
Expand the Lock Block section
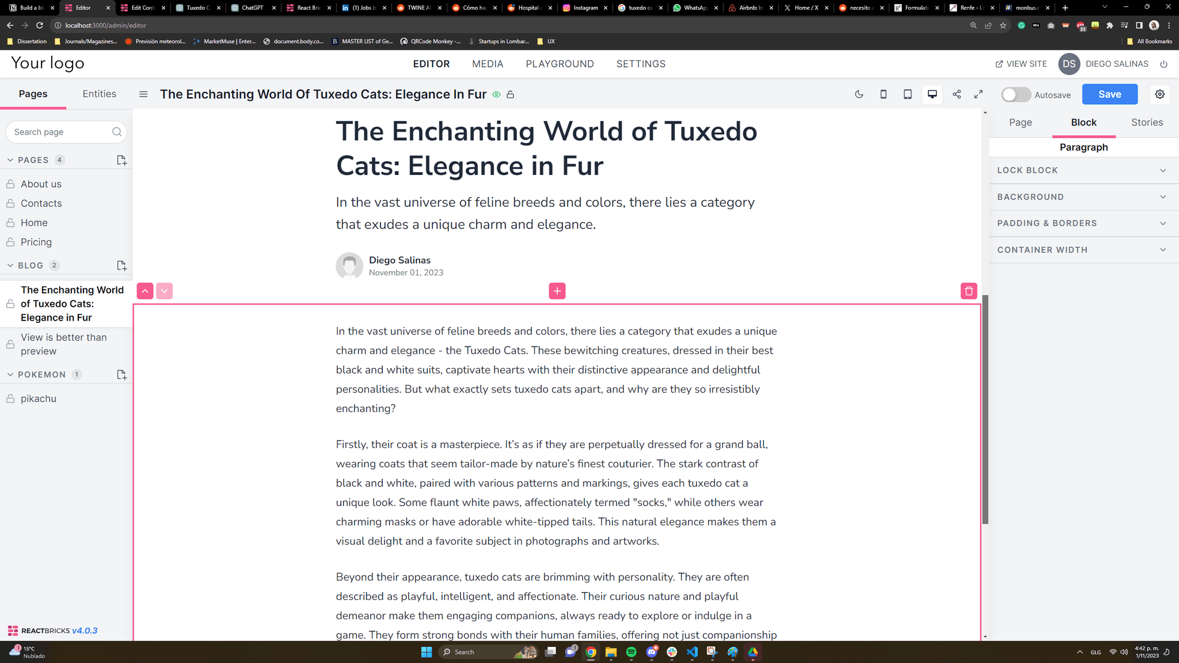point(1083,170)
